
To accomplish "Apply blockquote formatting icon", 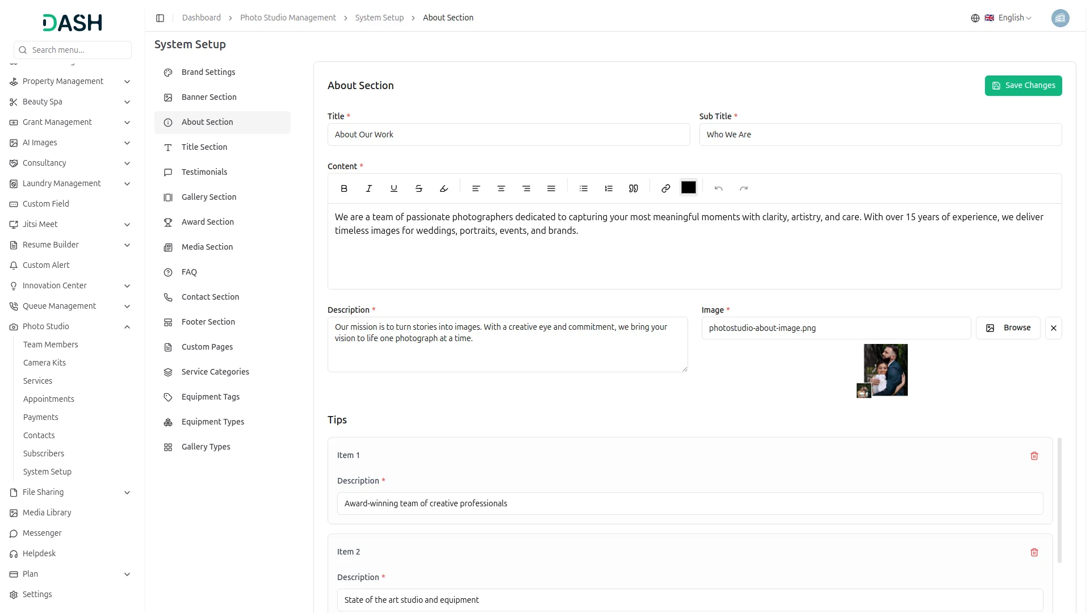I will 634,188.
